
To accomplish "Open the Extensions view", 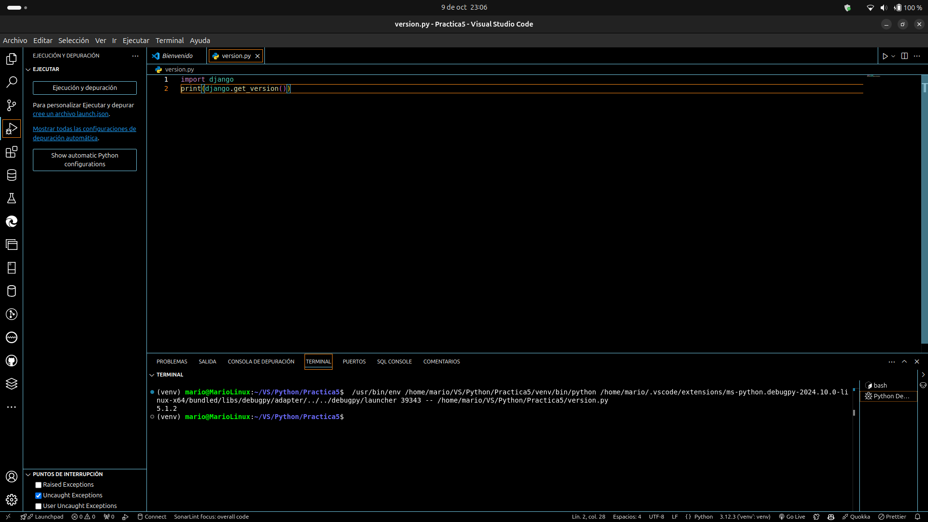I will (x=12, y=152).
